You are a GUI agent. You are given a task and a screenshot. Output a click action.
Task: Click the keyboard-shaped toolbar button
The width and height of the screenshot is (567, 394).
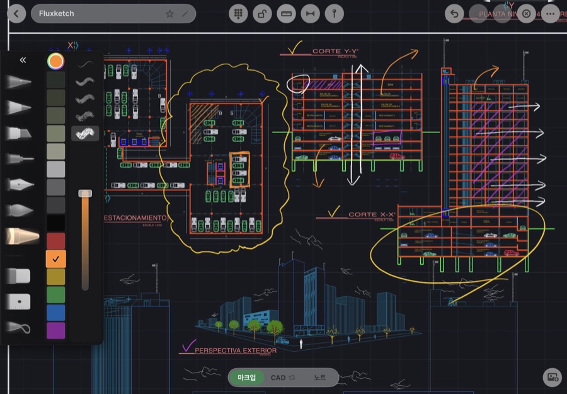[x=286, y=14]
